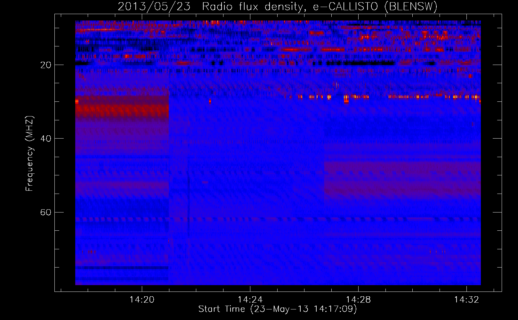The image size is (518, 320).
Task: Click the 40 MHz frequency tick label
Action: pyautogui.click(x=46, y=139)
